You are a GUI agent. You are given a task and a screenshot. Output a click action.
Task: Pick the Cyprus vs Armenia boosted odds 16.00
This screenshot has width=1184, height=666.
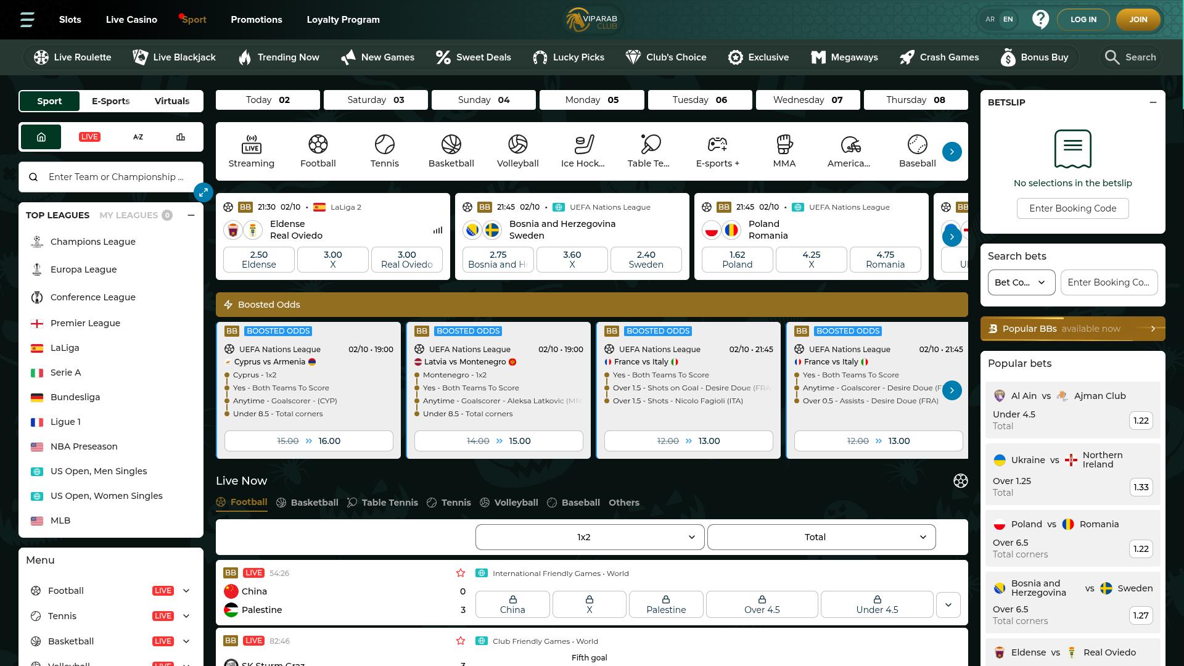coord(309,441)
